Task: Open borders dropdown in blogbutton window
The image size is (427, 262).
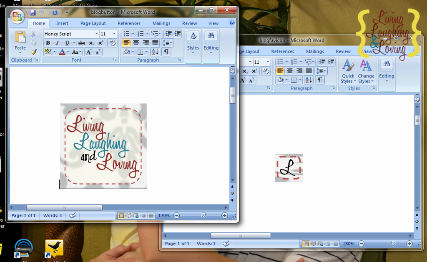Action: pyautogui.click(x=146, y=52)
